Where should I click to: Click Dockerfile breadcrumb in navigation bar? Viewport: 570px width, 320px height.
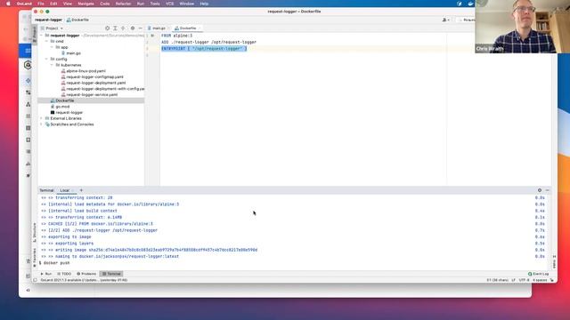tap(77, 20)
